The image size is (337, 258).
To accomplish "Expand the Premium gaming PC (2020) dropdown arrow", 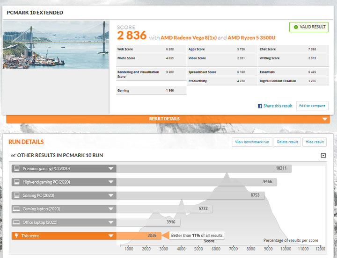I will click(x=111, y=168).
